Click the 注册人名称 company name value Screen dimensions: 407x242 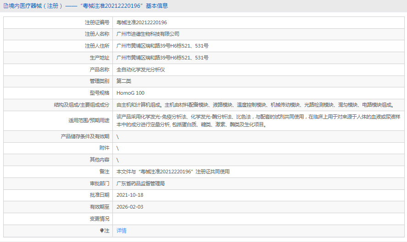point(148,34)
